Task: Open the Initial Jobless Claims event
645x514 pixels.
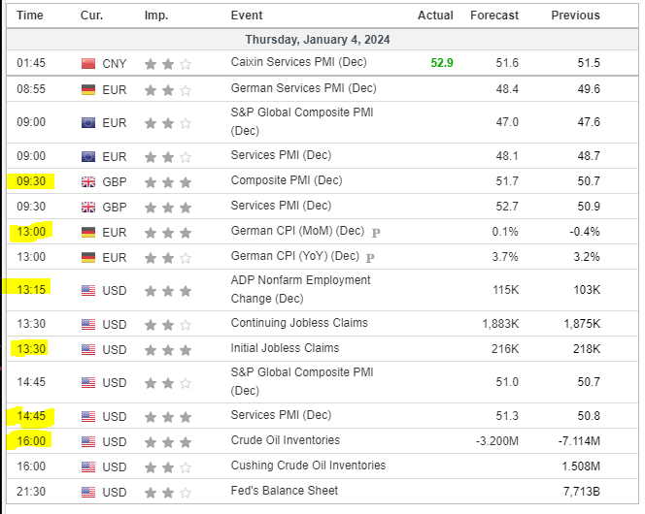Action: click(x=285, y=348)
